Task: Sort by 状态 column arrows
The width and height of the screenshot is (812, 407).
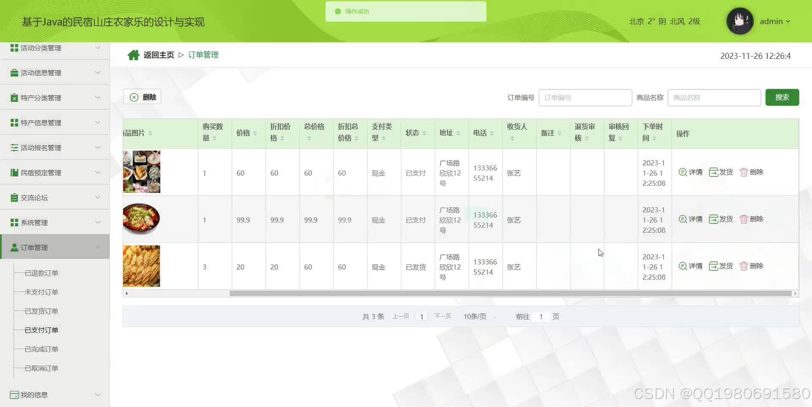Action: pos(424,133)
